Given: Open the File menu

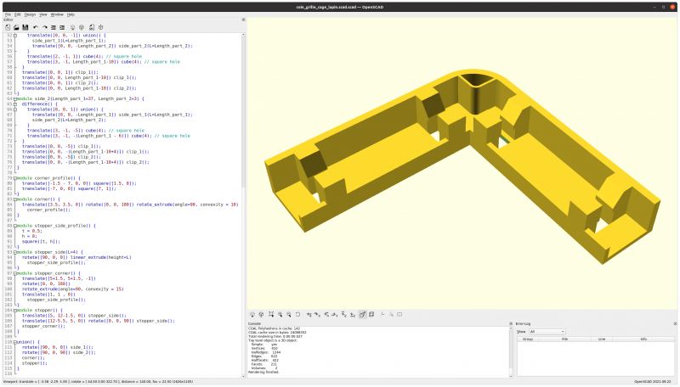Looking at the screenshot, I should [8, 14].
